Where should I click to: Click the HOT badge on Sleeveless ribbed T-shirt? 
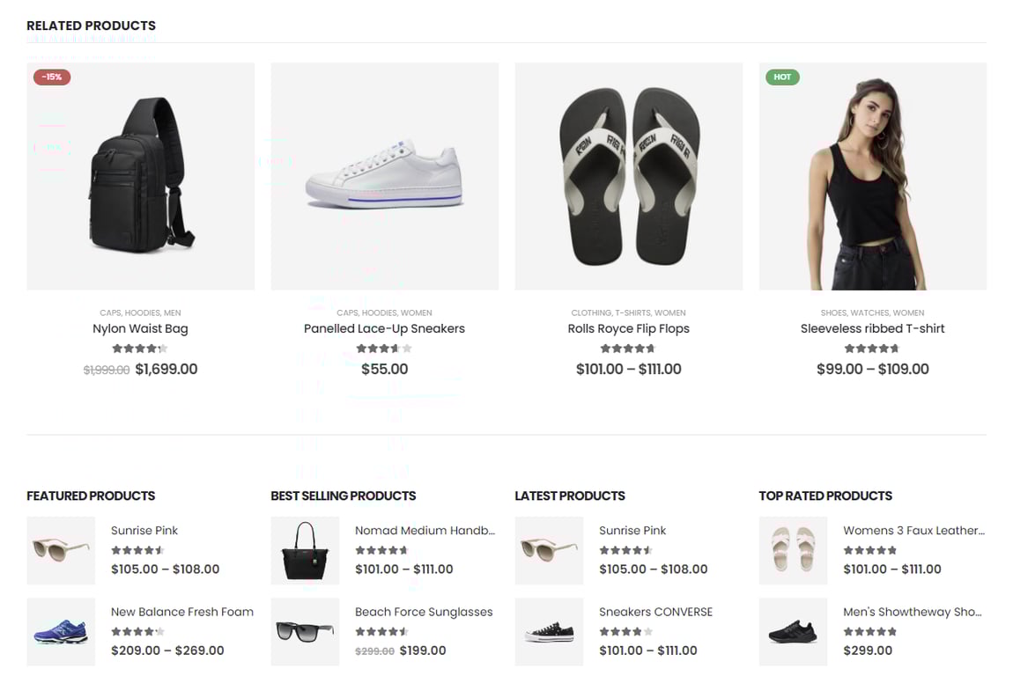tap(782, 77)
